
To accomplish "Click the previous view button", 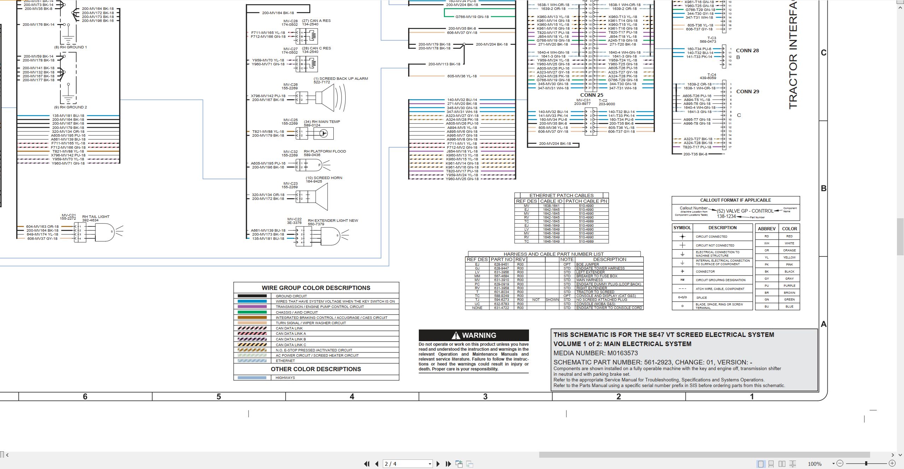I will click(x=459, y=464).
